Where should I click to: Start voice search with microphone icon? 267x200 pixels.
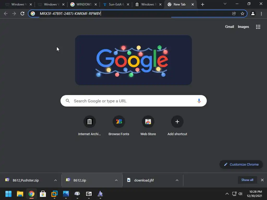pos(199,101)
